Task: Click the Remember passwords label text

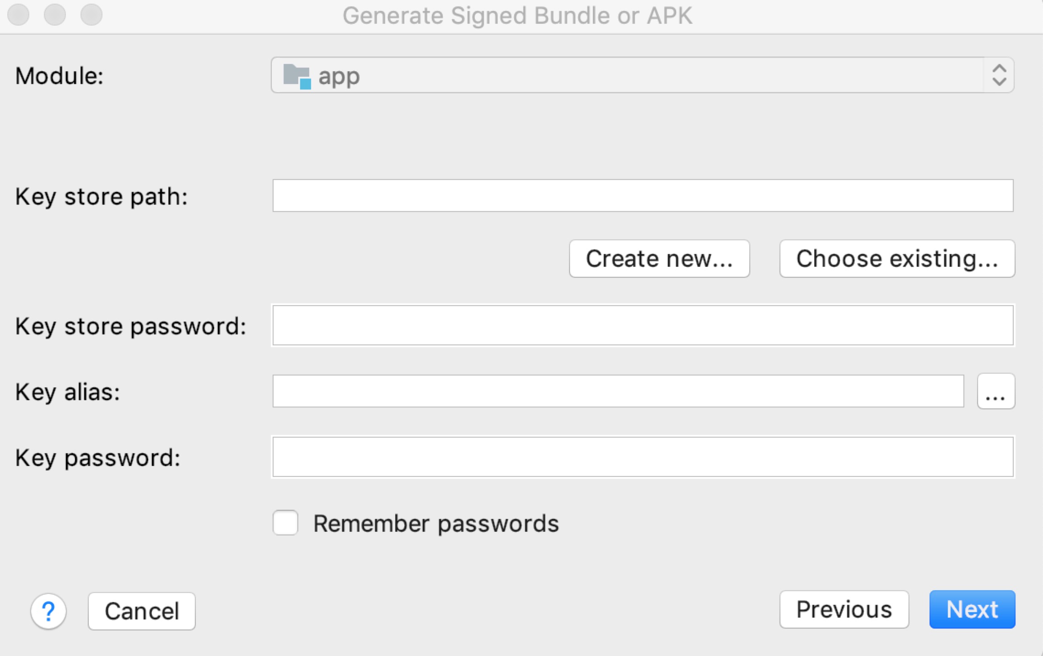Action: [436, 524]
